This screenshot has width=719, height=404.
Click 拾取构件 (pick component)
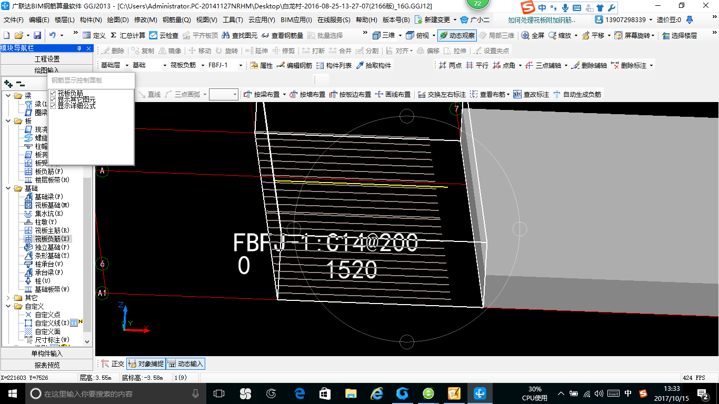374,65
